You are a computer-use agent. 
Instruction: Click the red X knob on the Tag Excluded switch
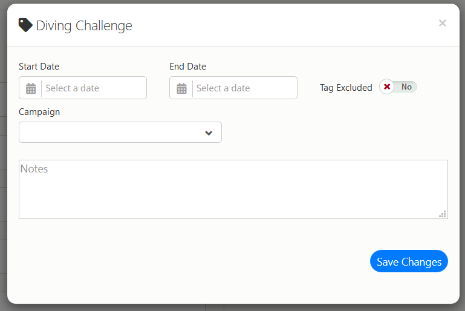tap(387, 87)
